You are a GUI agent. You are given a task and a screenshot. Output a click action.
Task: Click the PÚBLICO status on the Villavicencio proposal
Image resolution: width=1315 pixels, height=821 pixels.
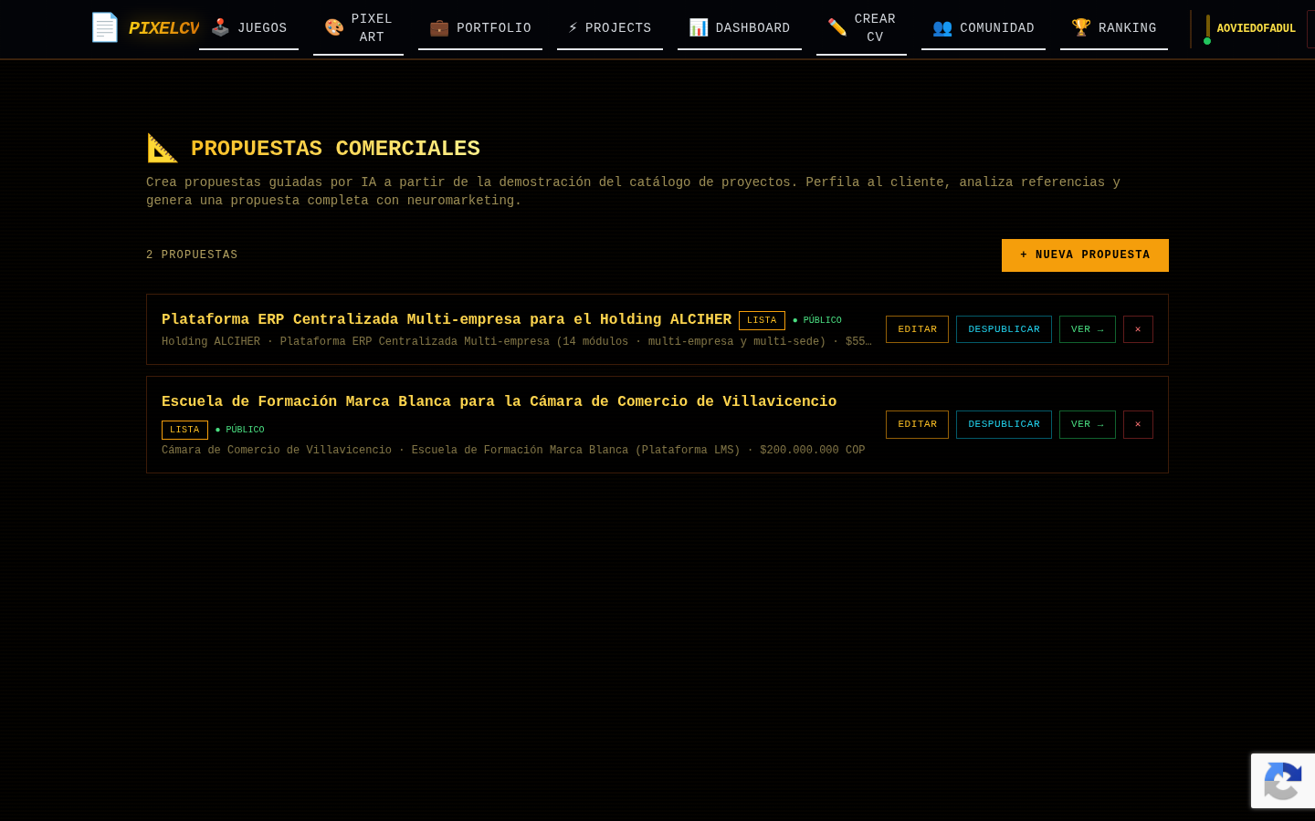point(240,430)
